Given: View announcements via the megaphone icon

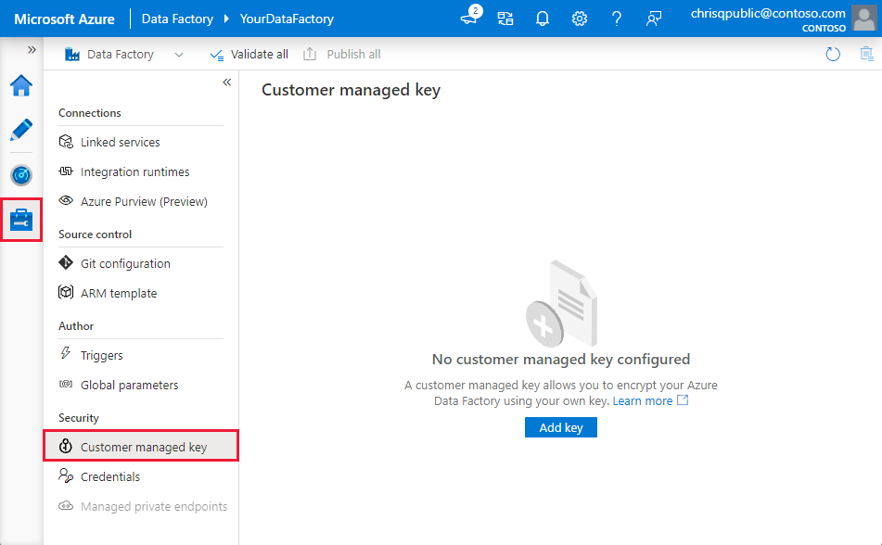Looking at the screenshot, I should click(x=469, y=19).
